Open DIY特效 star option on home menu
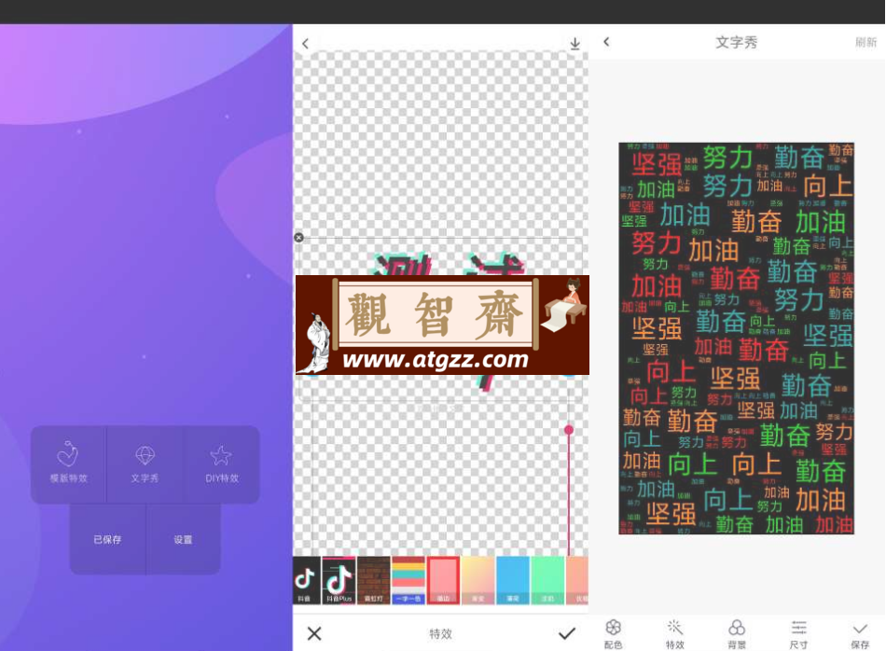This screenshot has height=651, width=886. coord(222,464)
